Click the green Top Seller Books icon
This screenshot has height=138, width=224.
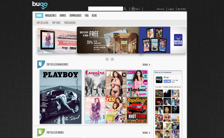(x=41, y=132)
